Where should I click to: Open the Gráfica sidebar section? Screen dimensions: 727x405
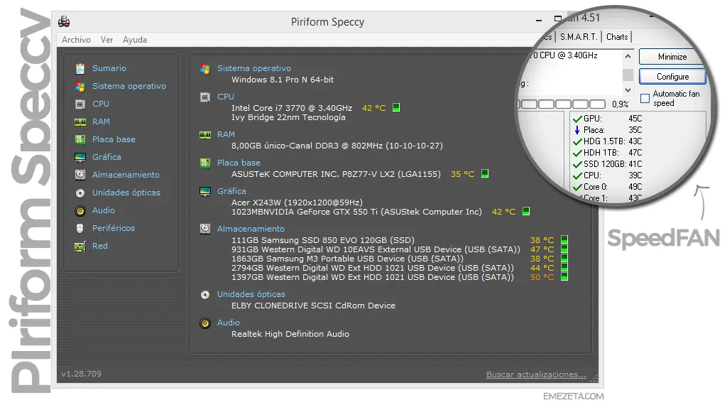pos(106,157)
